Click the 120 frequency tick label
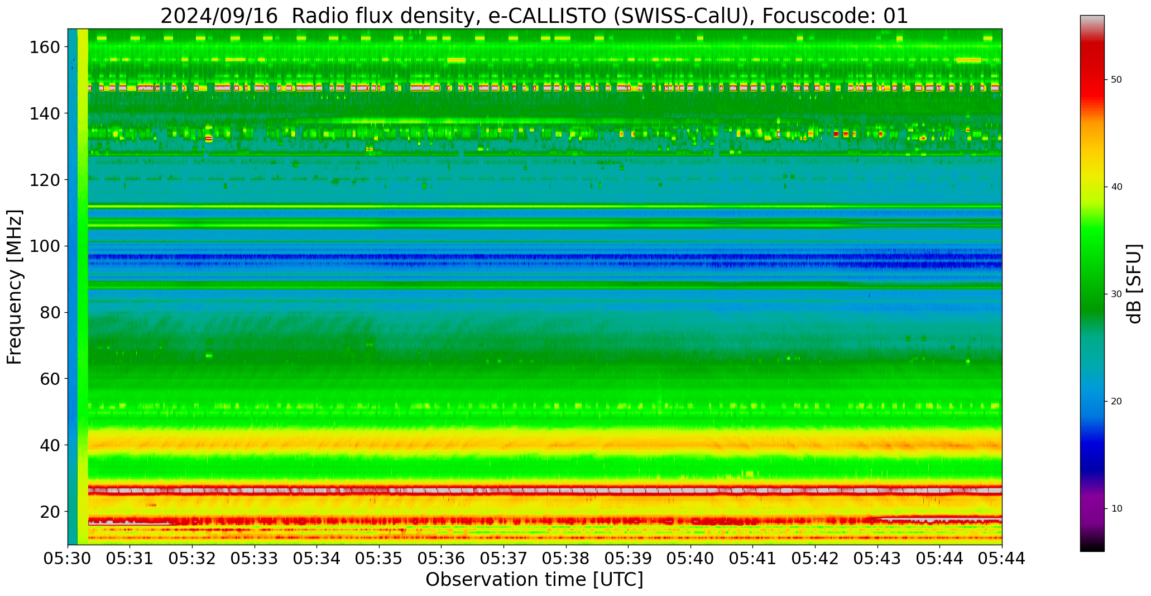The image size is (1151, 596). pos(45,180)
